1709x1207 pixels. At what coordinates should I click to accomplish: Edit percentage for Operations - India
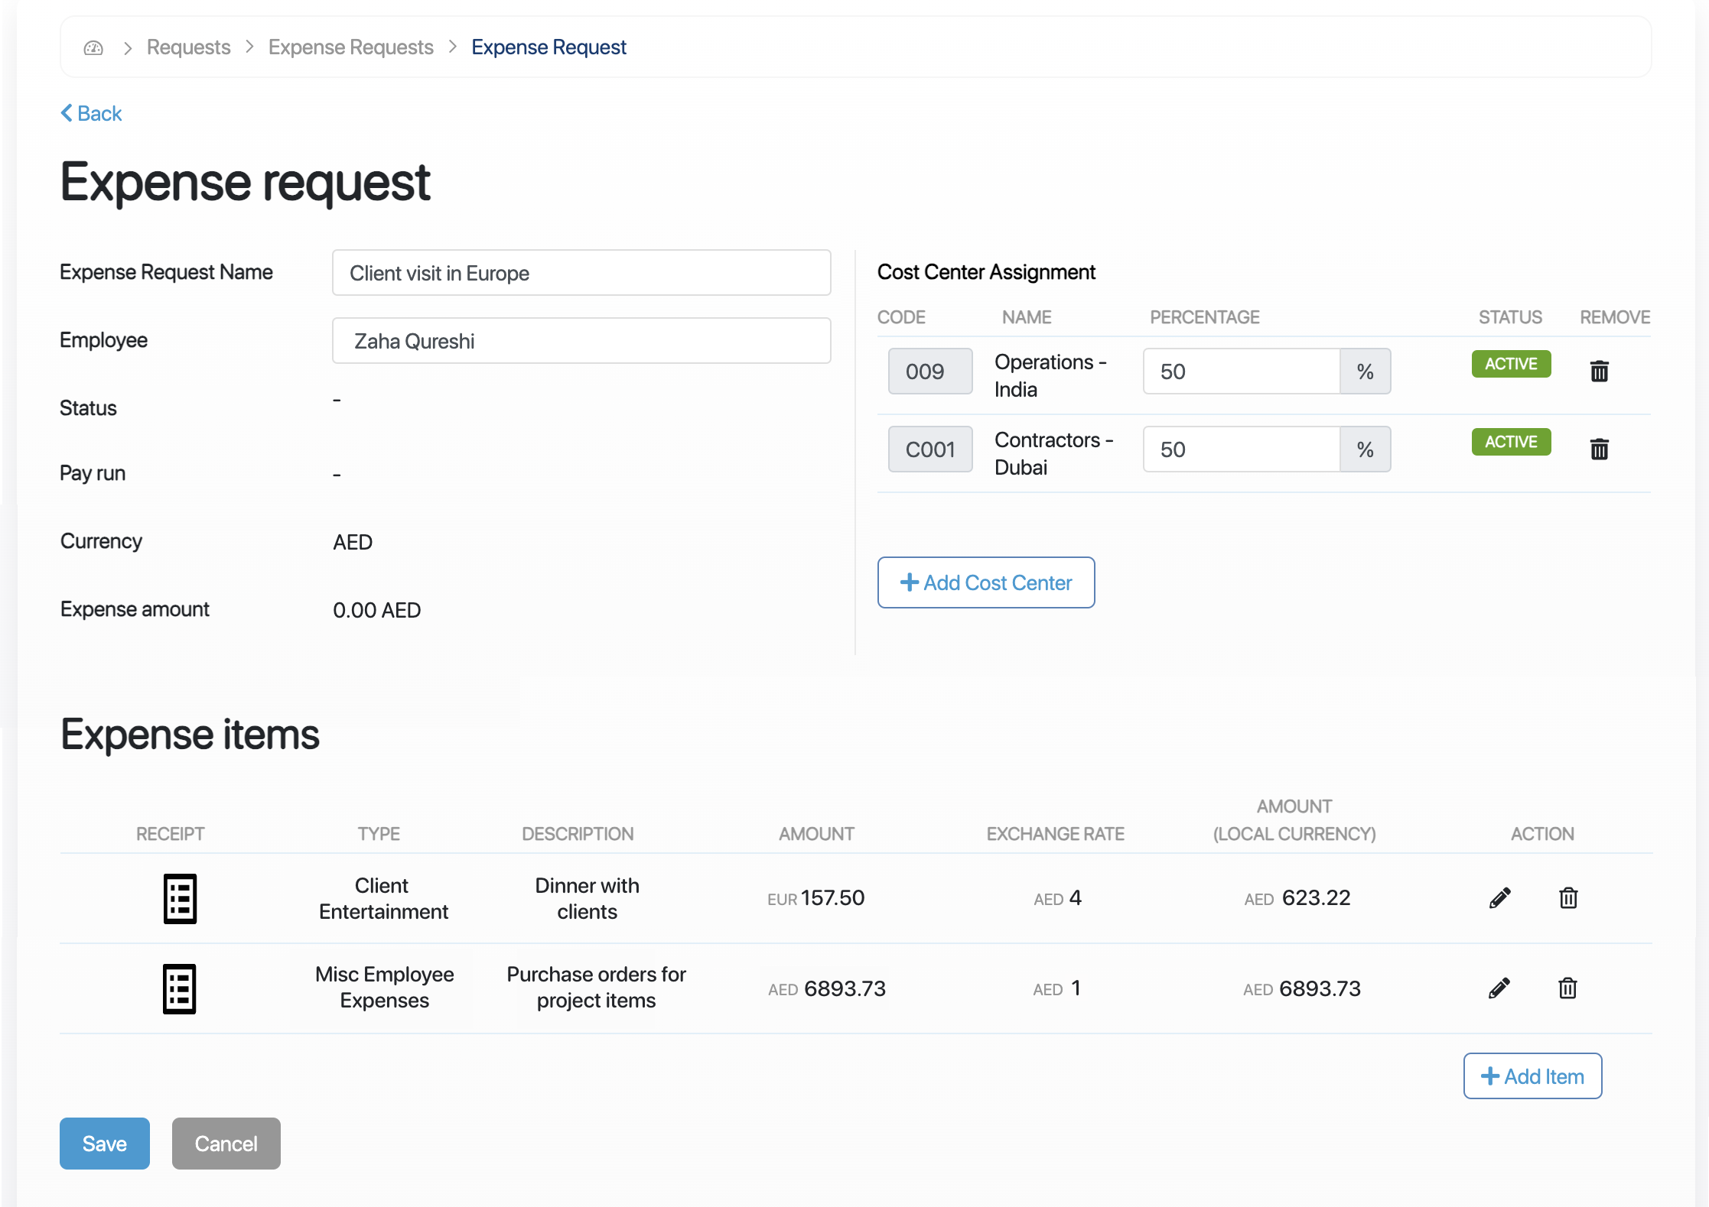1241,372
